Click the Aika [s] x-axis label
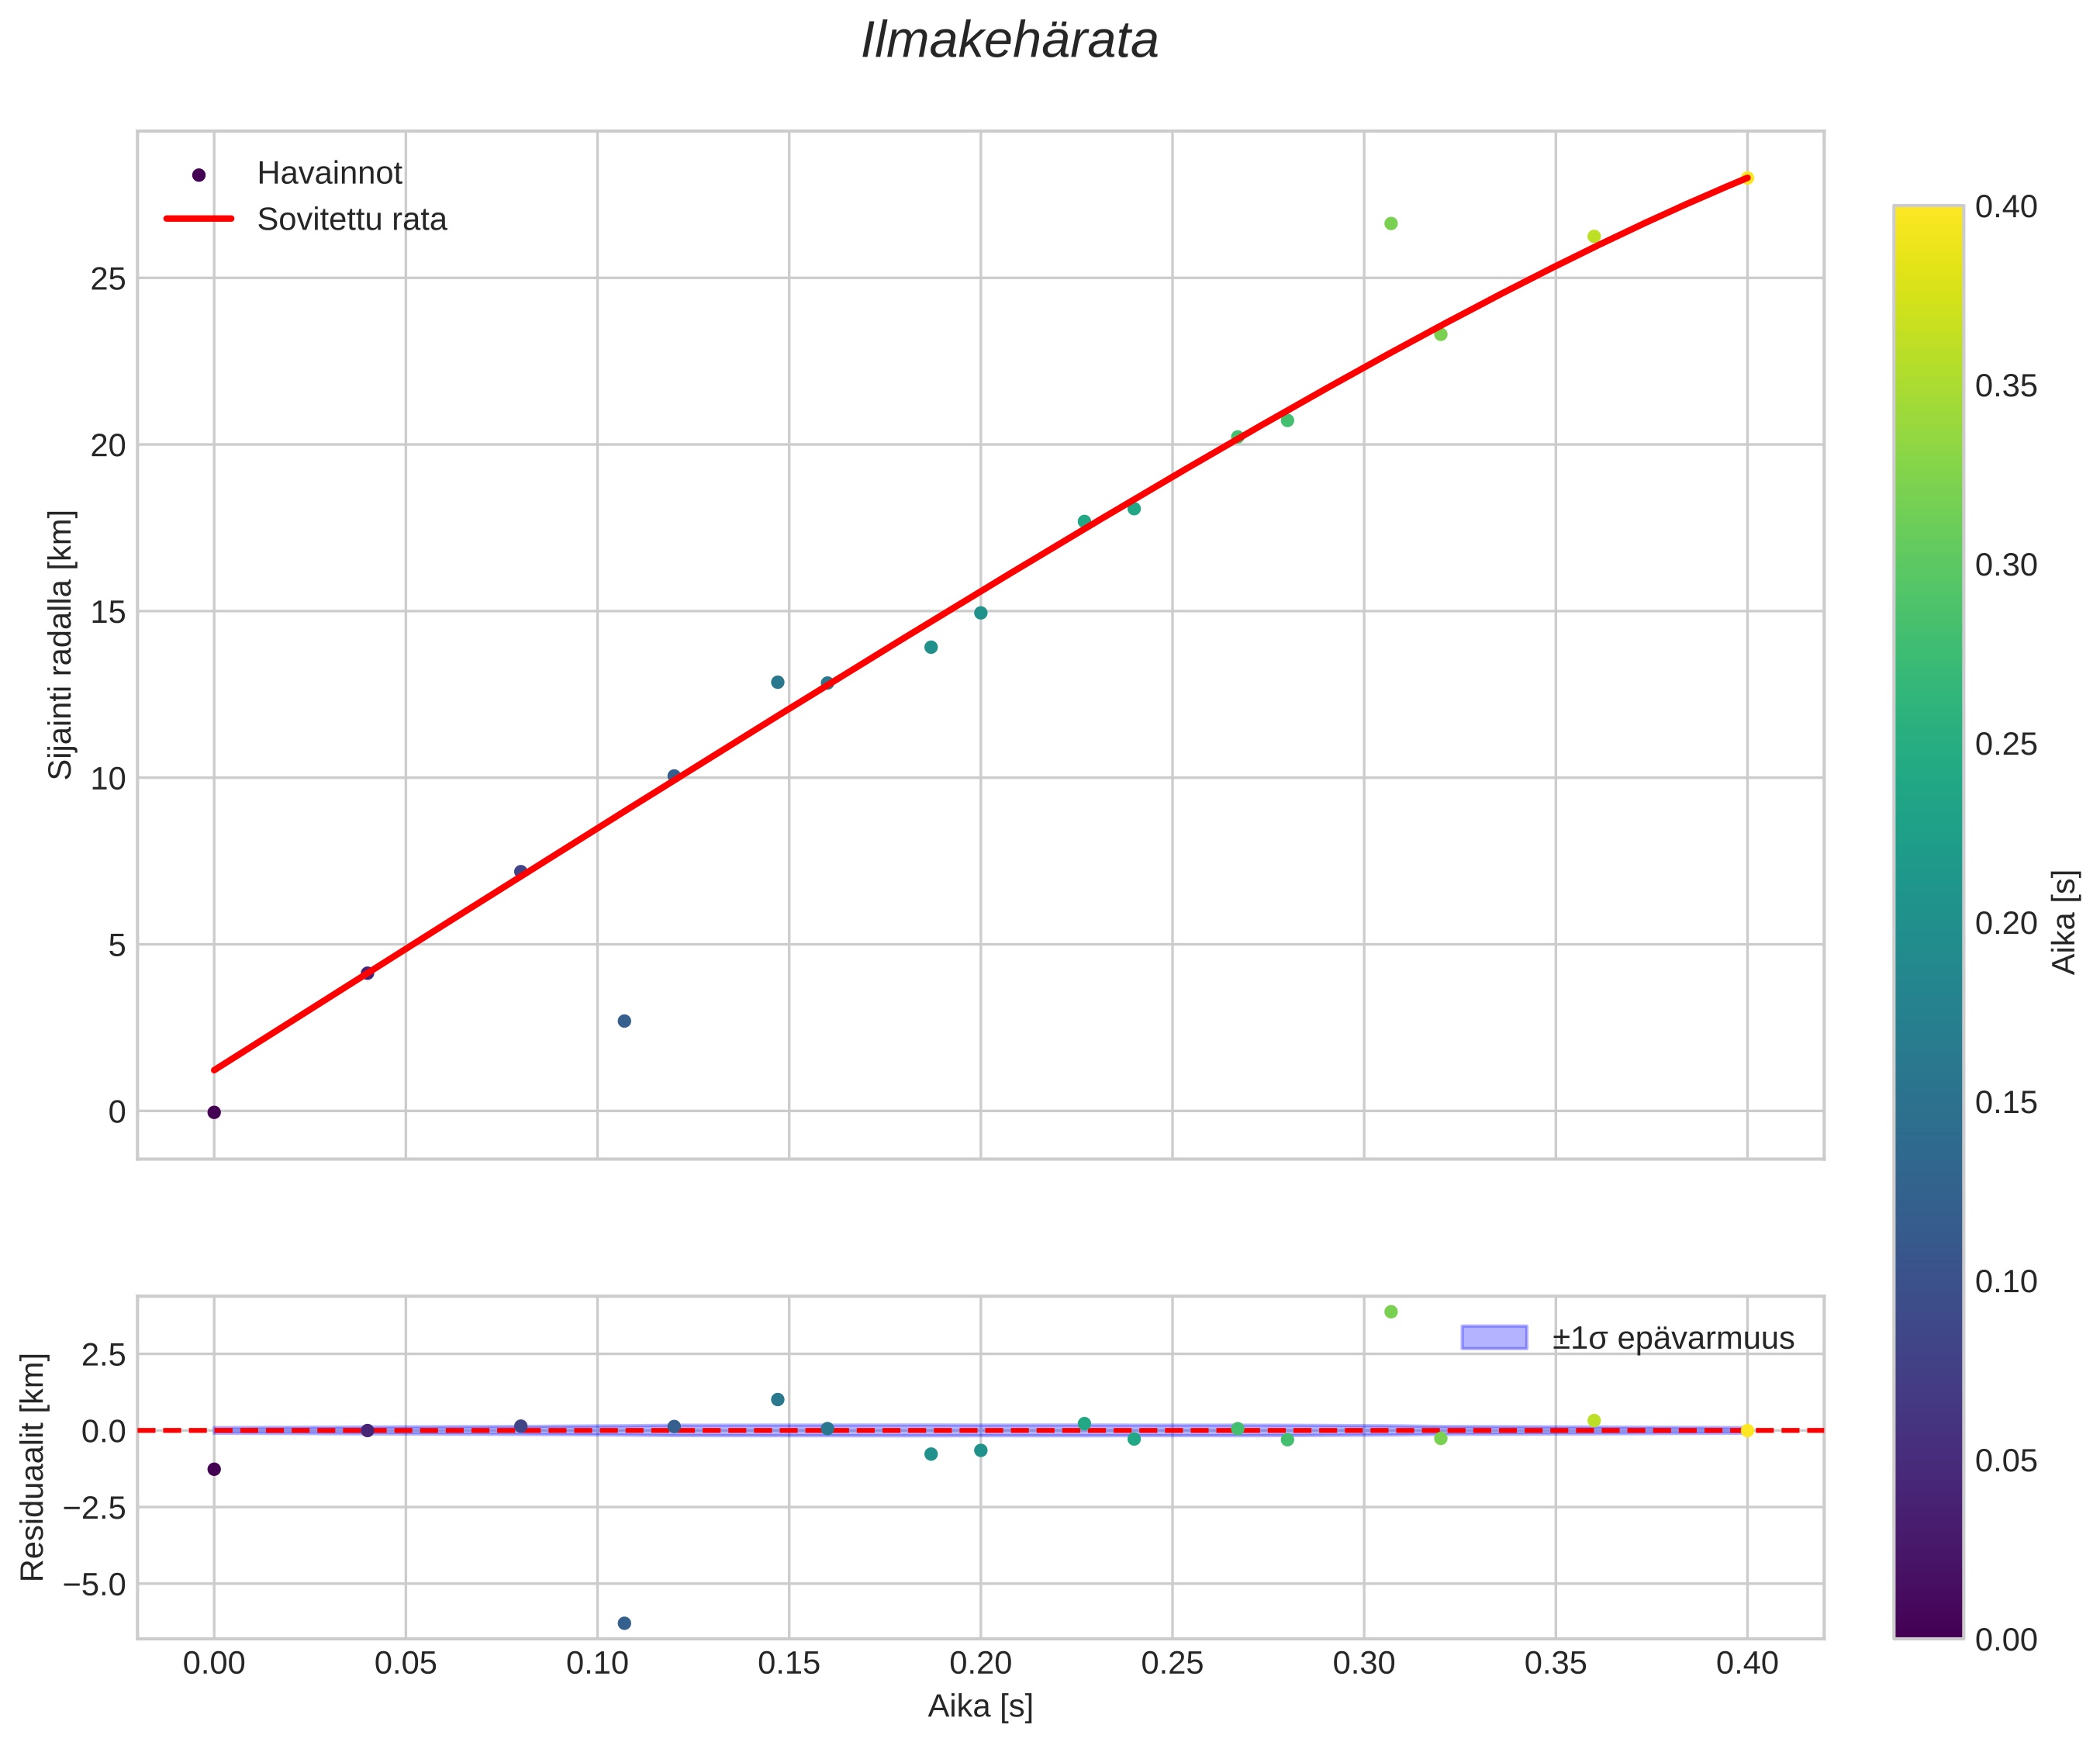2100x1742 pixels. [980, 1707]
